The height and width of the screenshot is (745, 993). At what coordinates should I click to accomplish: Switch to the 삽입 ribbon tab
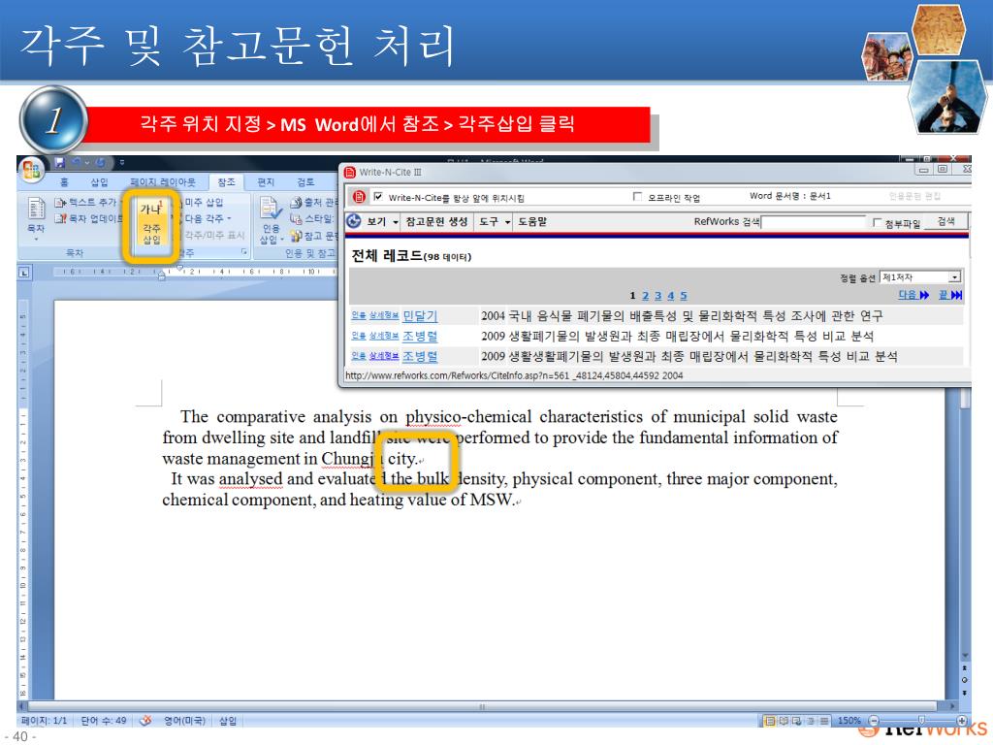[x=100, y=182]
